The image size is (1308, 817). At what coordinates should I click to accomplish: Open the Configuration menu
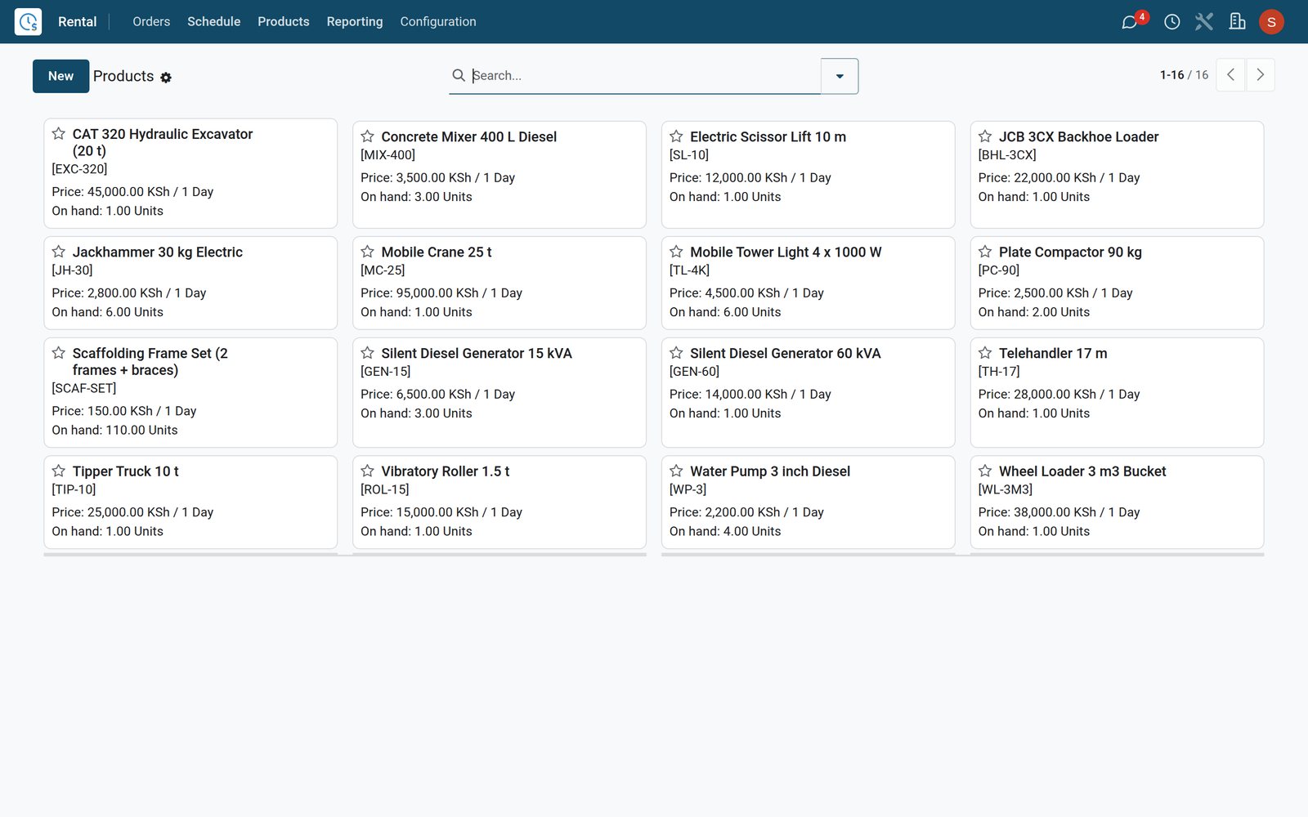click(438, 22)
